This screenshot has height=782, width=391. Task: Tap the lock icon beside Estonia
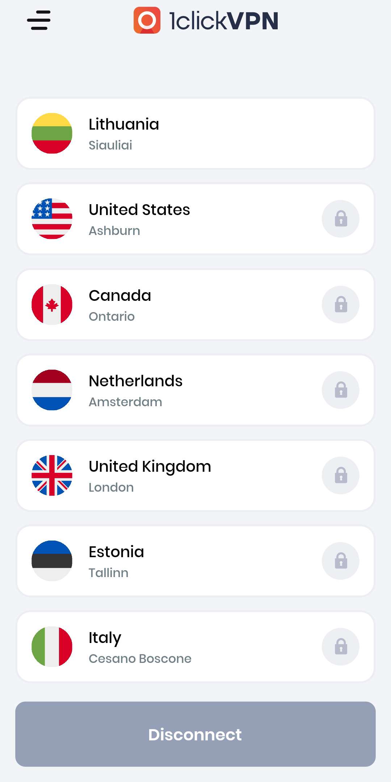[x=340, y=561]
